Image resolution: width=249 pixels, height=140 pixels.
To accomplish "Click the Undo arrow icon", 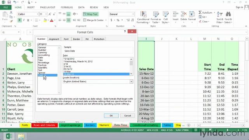I will tap(15, 2).
